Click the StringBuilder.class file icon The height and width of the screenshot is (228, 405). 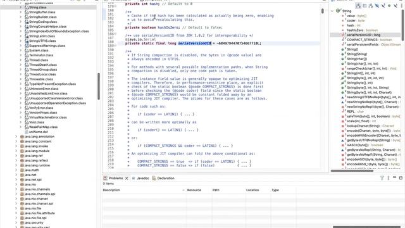(27, 17)
